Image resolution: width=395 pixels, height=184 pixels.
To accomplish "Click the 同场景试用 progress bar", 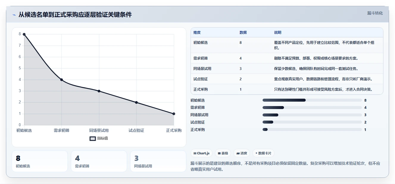I will point(312,115).
